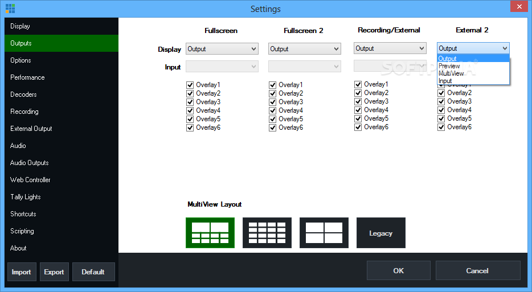Open Fullscreen Display dropdown
Image resolution: width=532 pixels, height=292 pixels.
[x=222, y=49]
